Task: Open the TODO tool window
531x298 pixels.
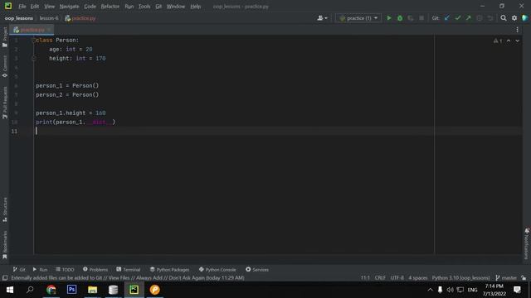Action: pos(65,269)
